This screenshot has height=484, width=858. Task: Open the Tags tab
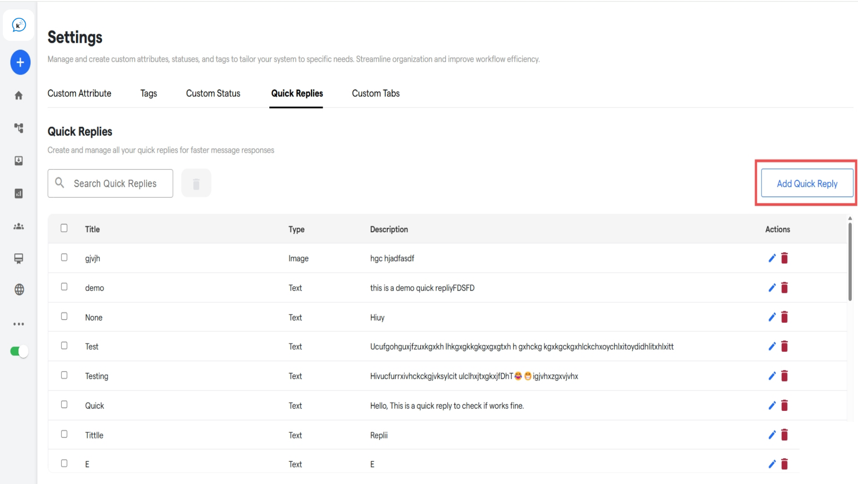(148, 93)
